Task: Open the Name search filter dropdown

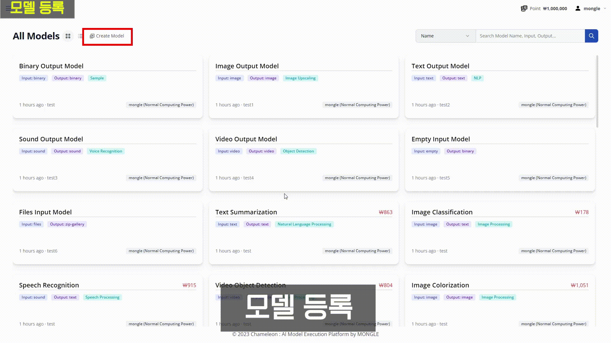Action: point(445,36)
